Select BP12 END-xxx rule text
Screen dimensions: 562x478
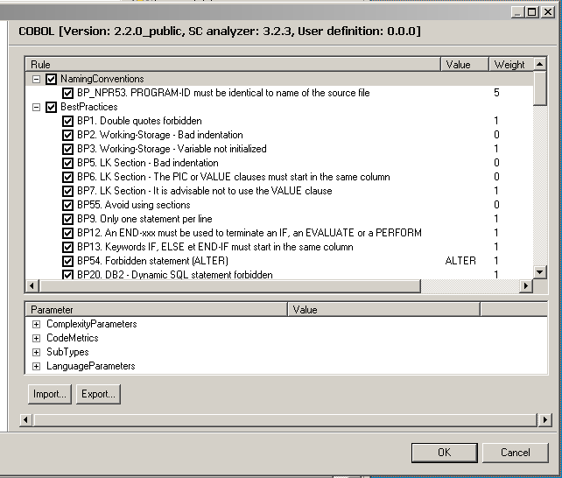click(x=249, y=233)
